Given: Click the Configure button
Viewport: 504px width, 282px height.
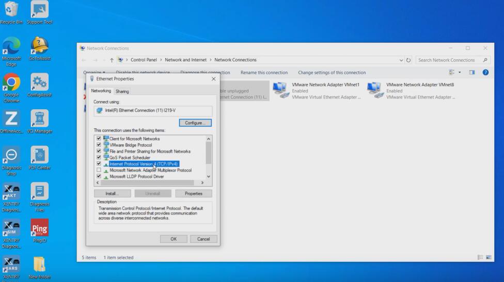Looking at the screenshot, I should point(195,123).
